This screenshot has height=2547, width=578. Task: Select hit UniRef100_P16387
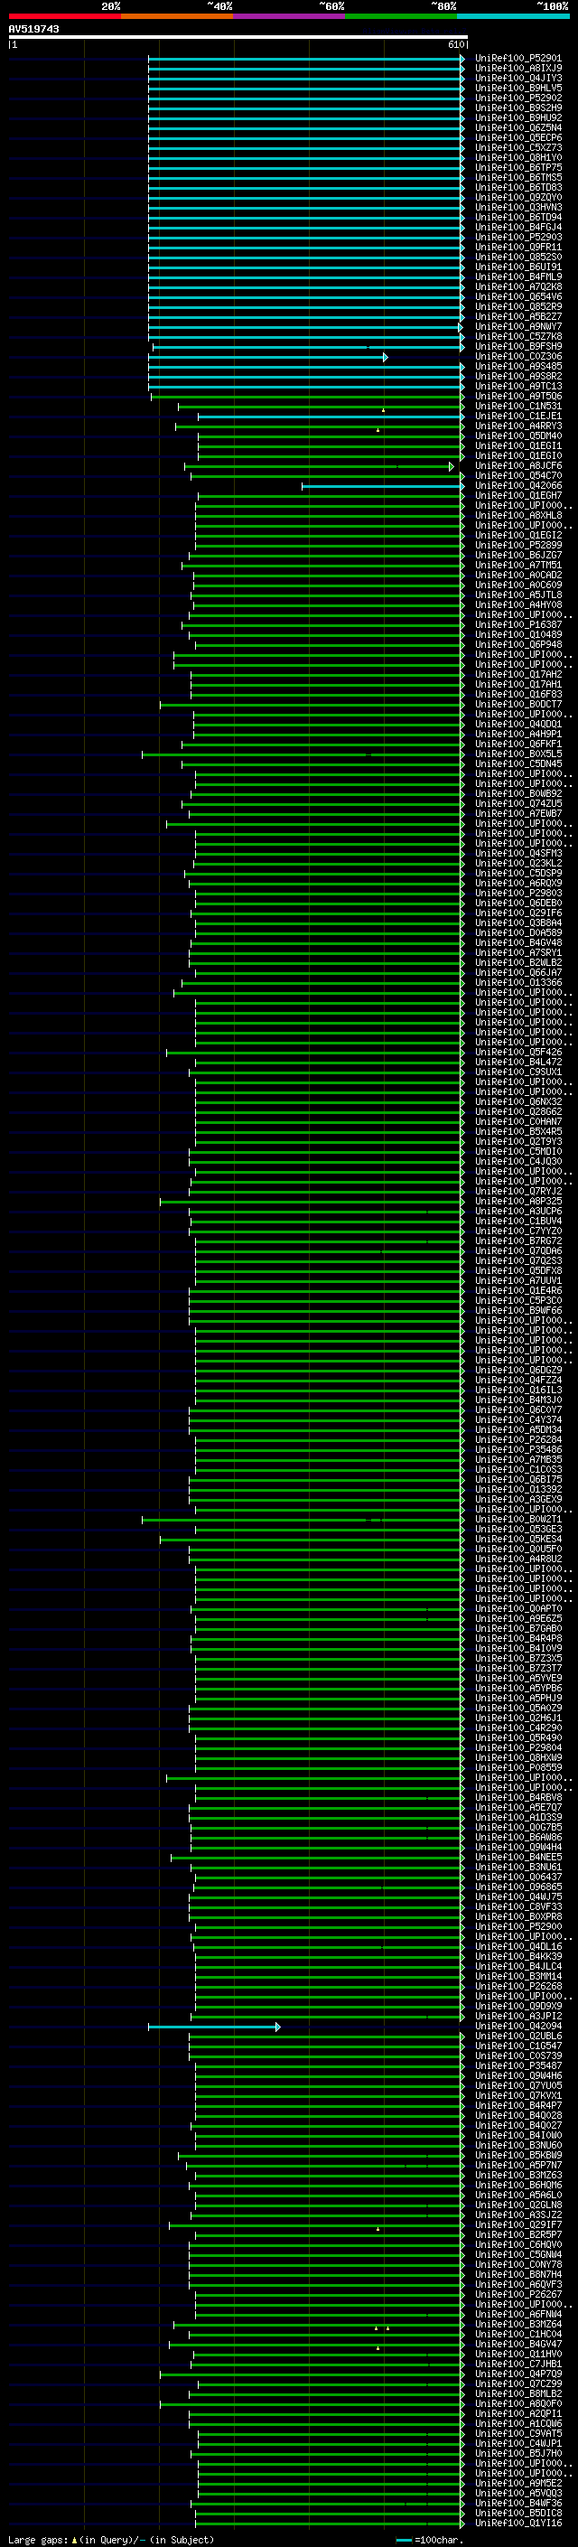pyautogui.click(x=518, y=625)
